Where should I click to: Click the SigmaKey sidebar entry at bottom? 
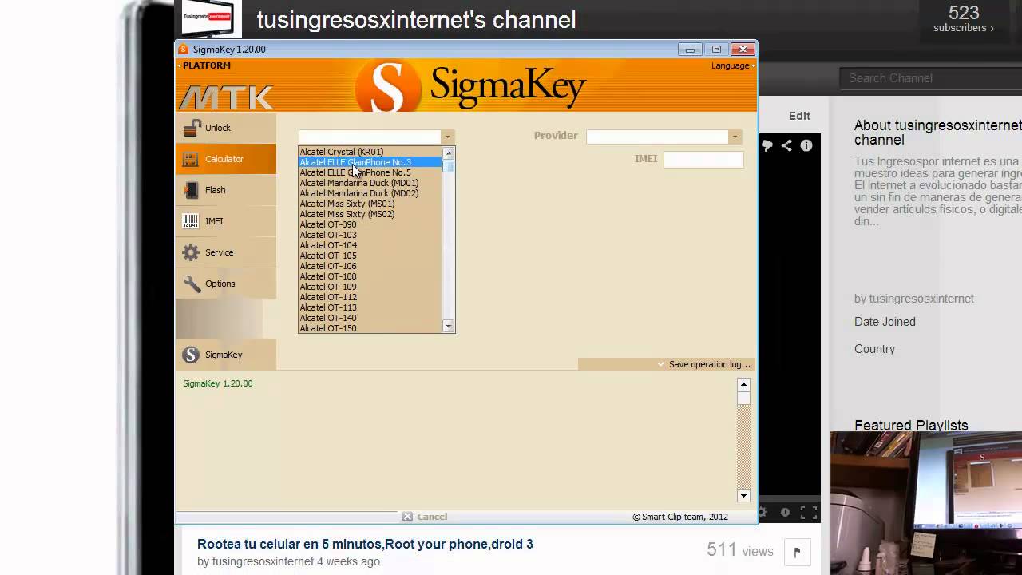tap(226, 355)
